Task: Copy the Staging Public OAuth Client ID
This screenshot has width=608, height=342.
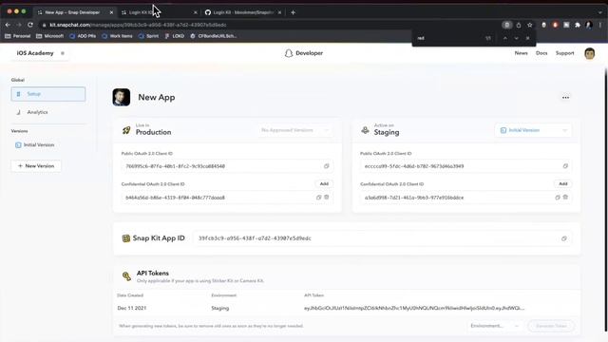Action: pyautogui.click(x=565, y=166)
